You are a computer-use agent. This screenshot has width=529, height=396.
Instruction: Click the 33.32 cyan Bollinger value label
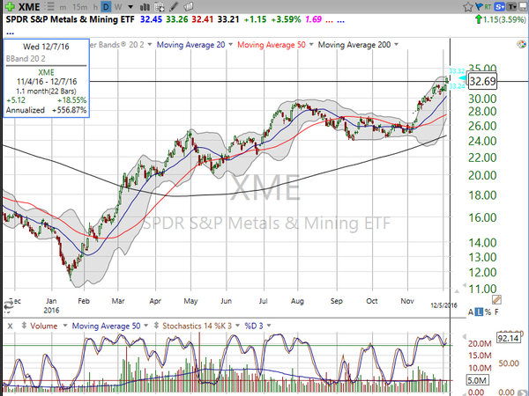[x=457, y=70]
